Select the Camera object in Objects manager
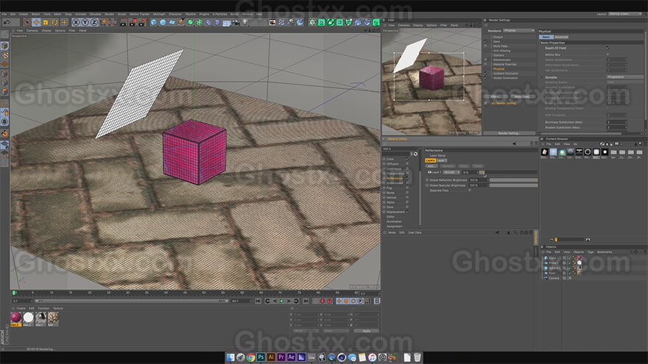 pos(554,278)
